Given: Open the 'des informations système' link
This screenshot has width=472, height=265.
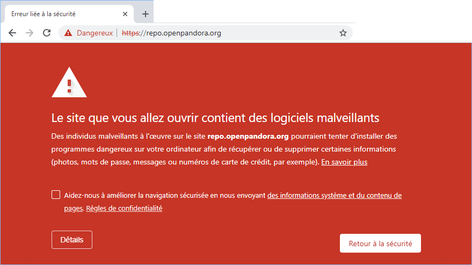Looking at the screenshot, I should pos(334,195).
